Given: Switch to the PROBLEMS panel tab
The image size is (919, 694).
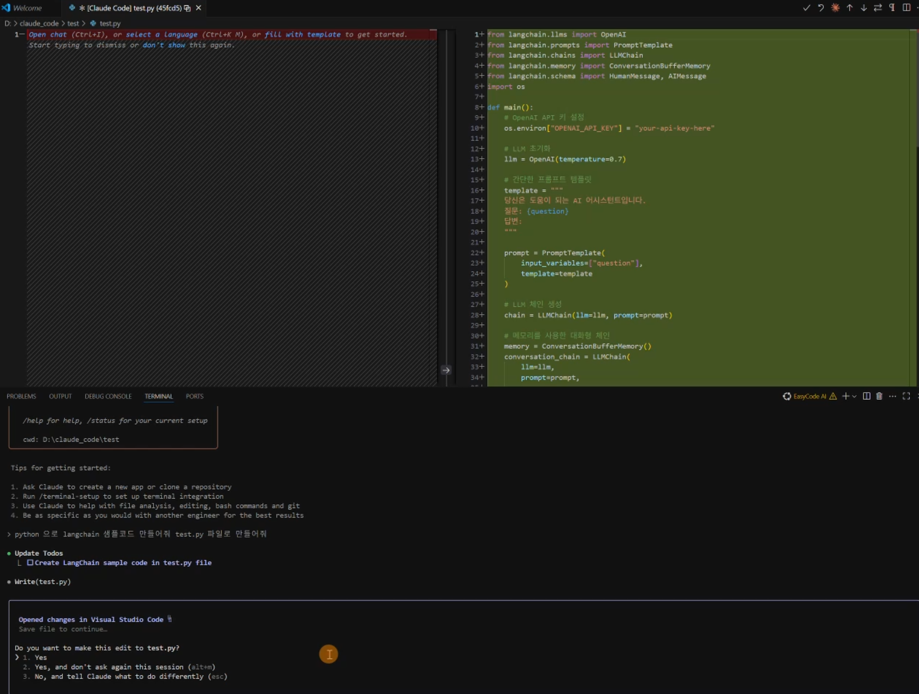Looking at the screenshot, I should (21, 396).
